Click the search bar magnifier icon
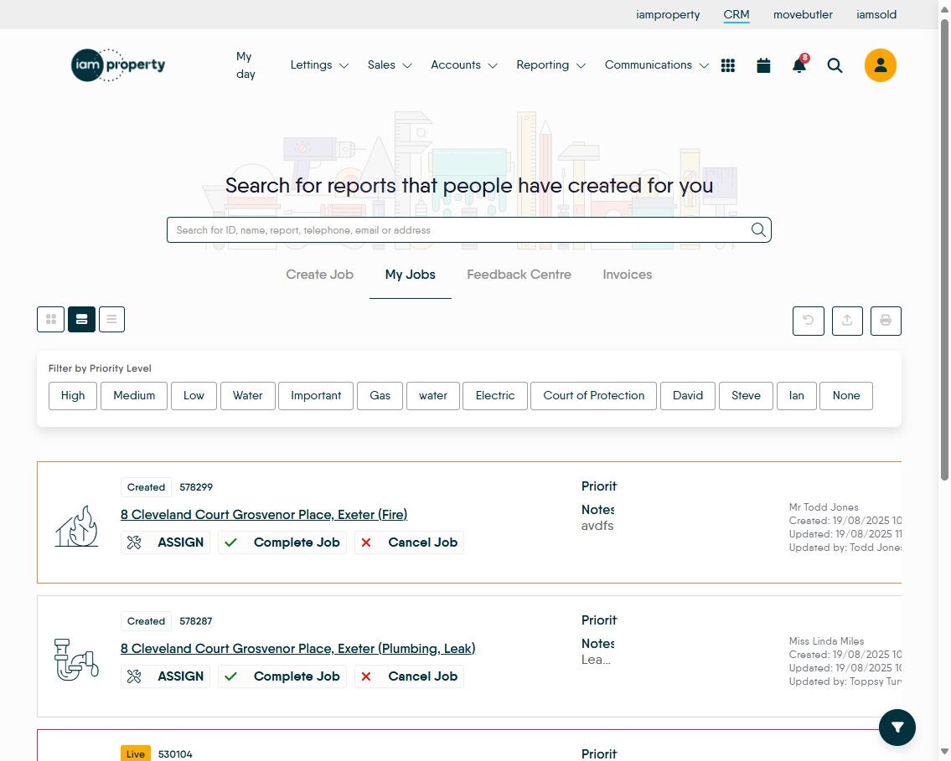 (758, 229)
